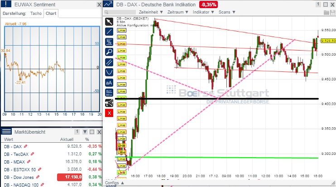Screen dimensions: 336x187
Task: Activate the magnifier zoom tool
Action: point(109,52)
